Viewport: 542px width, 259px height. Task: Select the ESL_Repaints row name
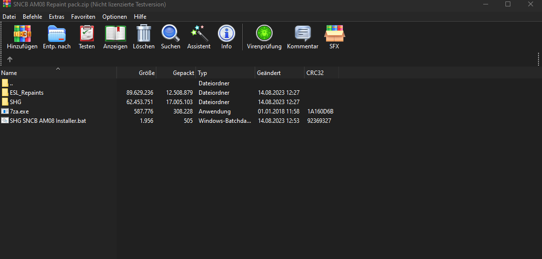click(27, 93)
